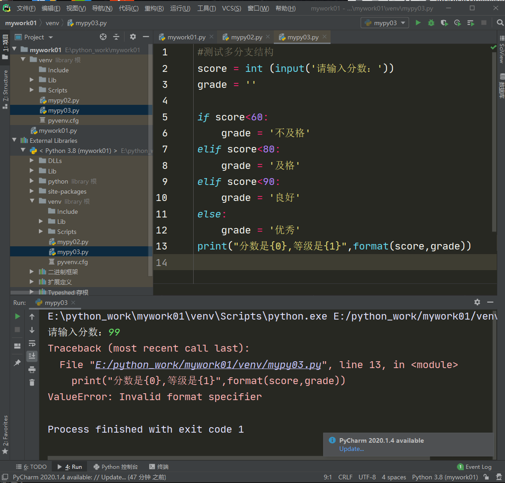Toggle the 1: 项目 tool window stripe button
505x483 pixels.
5,47
